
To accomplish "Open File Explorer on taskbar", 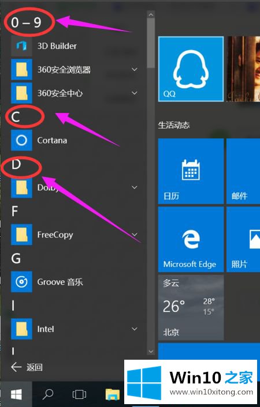I will click(113, 395).
